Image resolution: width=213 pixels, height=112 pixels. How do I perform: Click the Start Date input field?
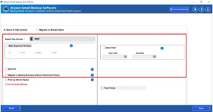coord(113,57)
